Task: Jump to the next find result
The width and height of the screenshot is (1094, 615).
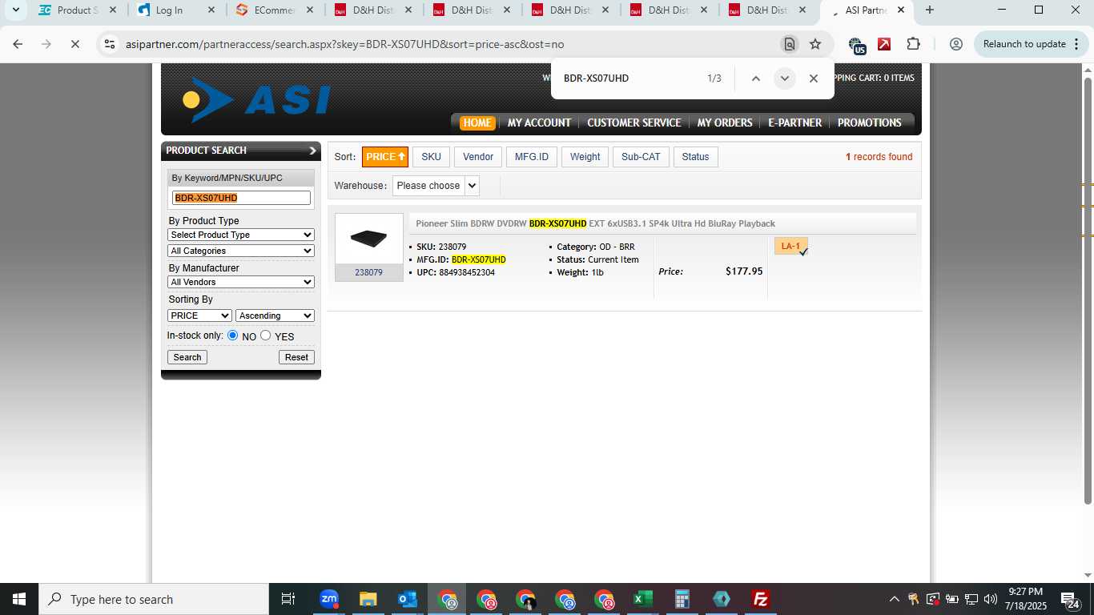Action: point(785,78)
